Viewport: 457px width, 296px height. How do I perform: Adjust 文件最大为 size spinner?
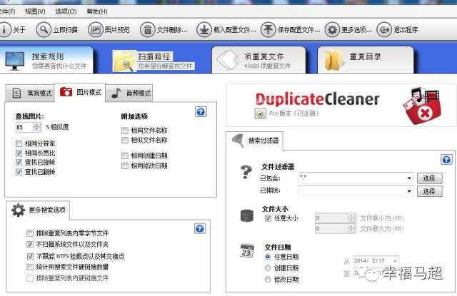(351, 228)
